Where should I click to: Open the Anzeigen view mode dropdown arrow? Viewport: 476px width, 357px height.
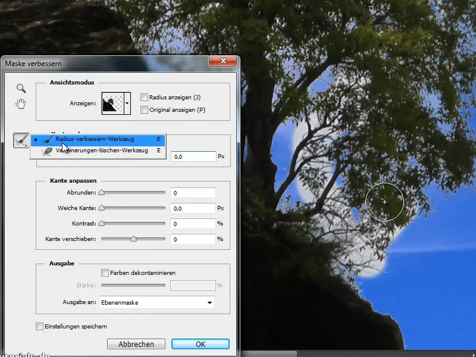127,103
